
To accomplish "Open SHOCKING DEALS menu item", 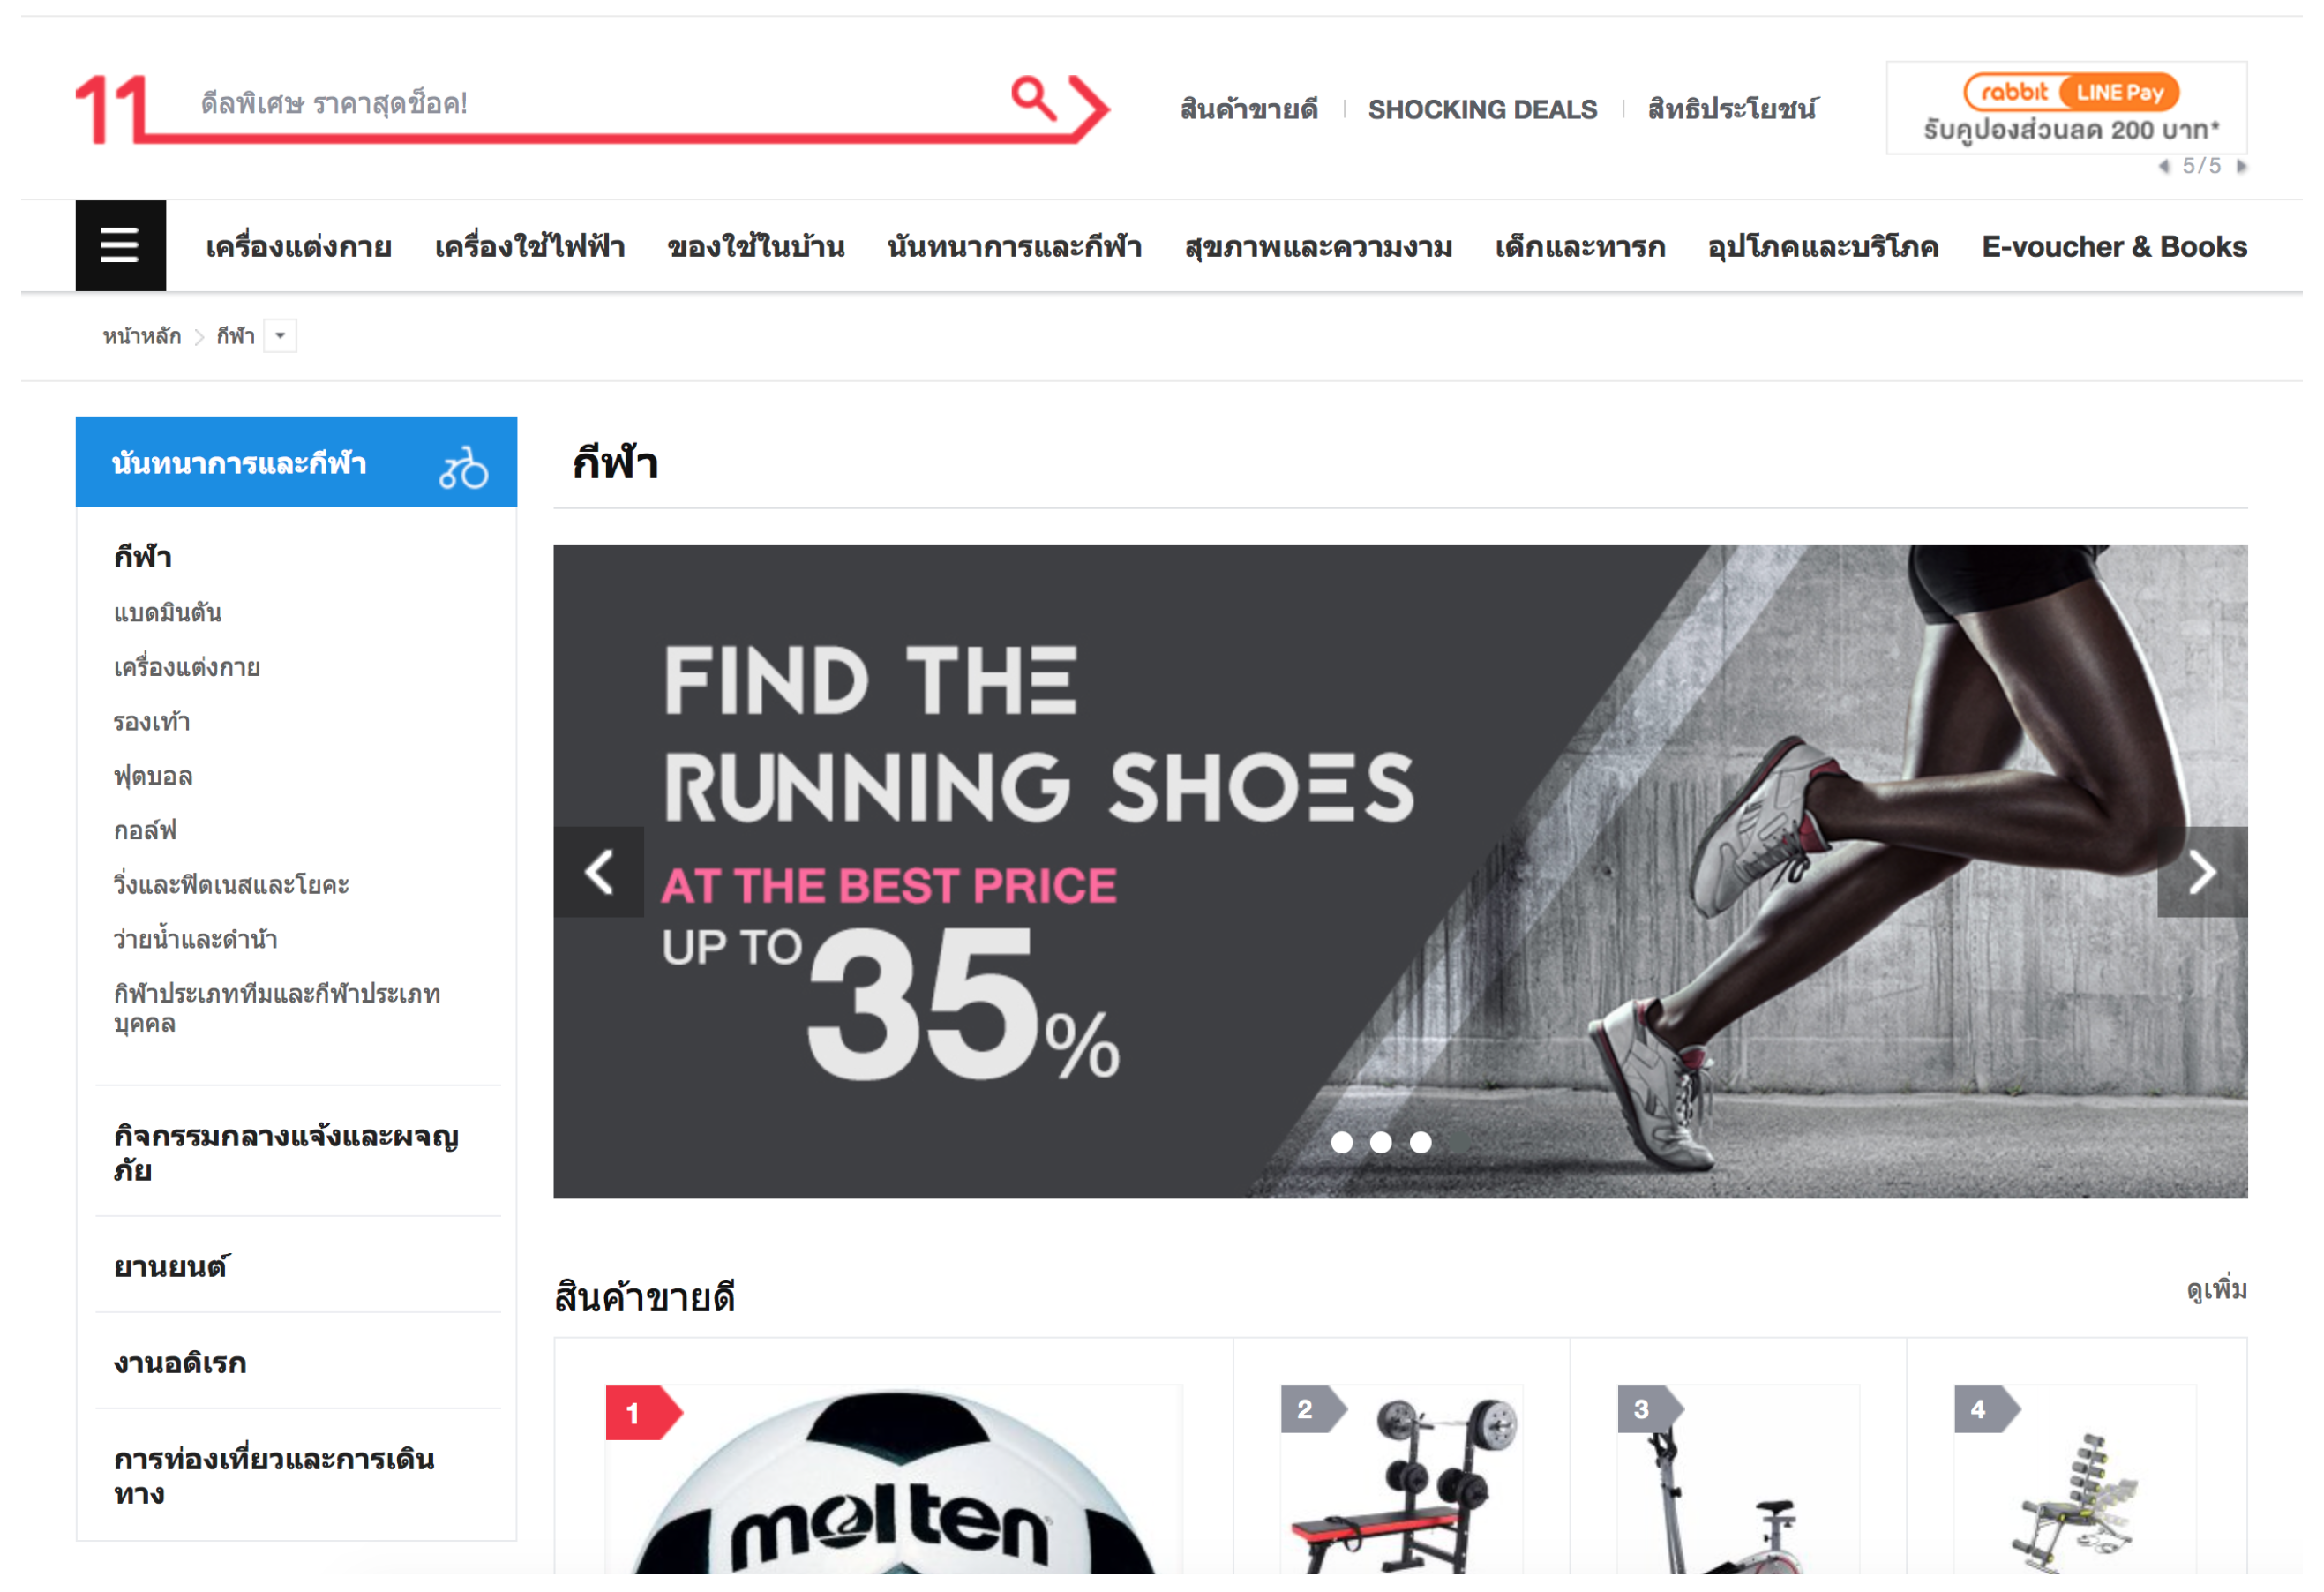I will click(x=1482, y=109).
